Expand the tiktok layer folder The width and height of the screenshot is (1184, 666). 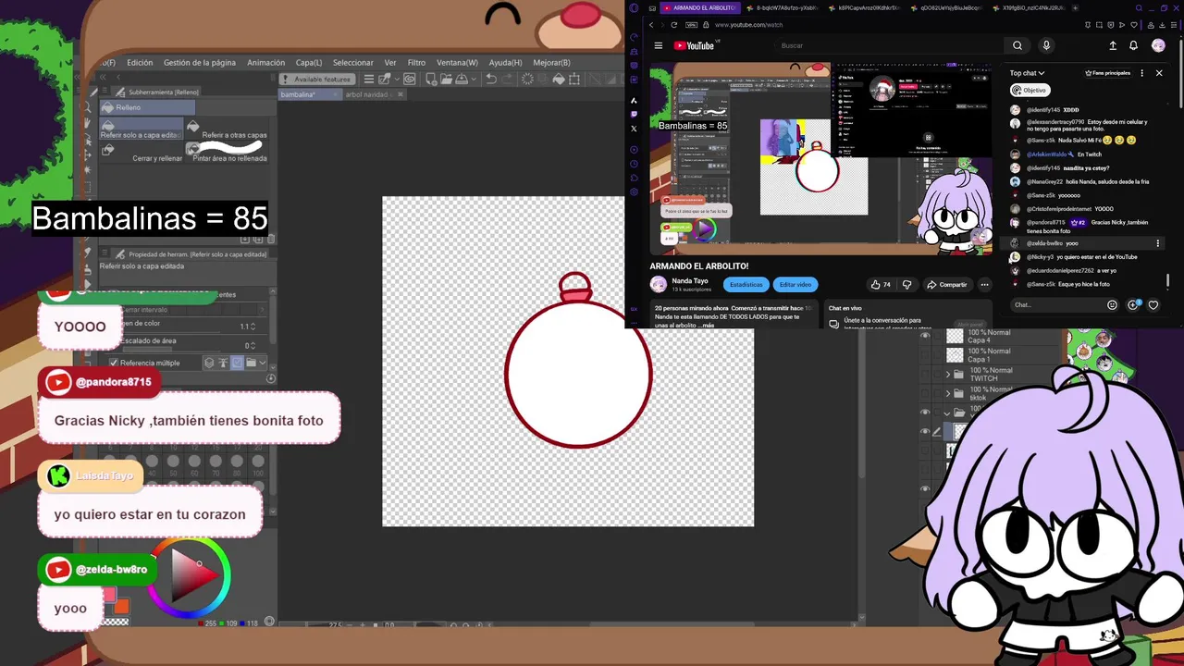947,393
